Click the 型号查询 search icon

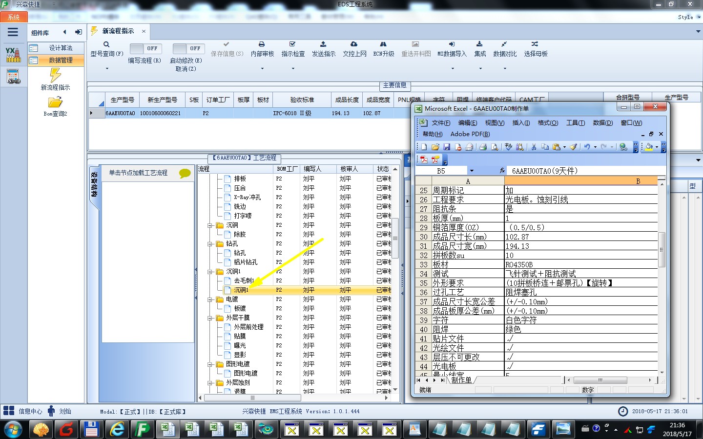pyautogui.click(x=106, y=44)
